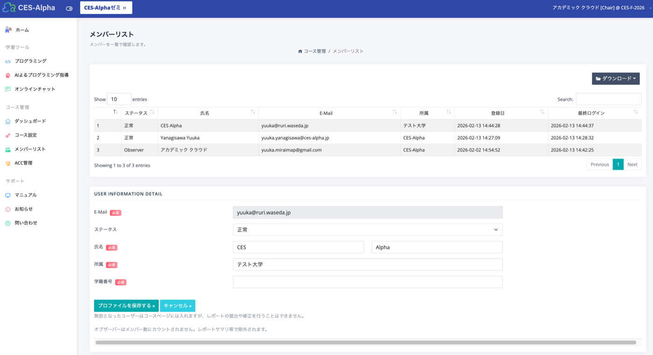Open the ステータス 正常 dropdown
The width and height of the screenshot is (653, 355).
[368, 230]
